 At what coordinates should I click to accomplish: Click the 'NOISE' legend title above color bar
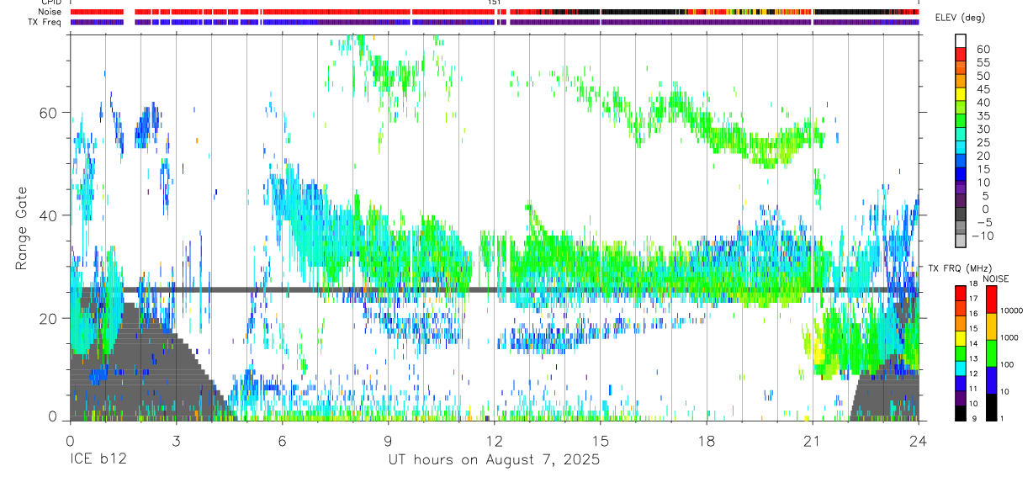click(x=996, y=278)
